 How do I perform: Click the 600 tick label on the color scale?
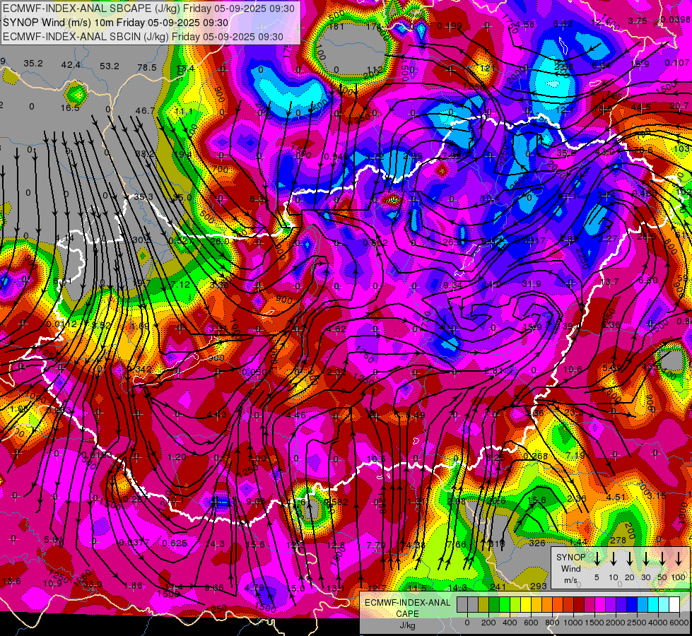coord(531,623)
